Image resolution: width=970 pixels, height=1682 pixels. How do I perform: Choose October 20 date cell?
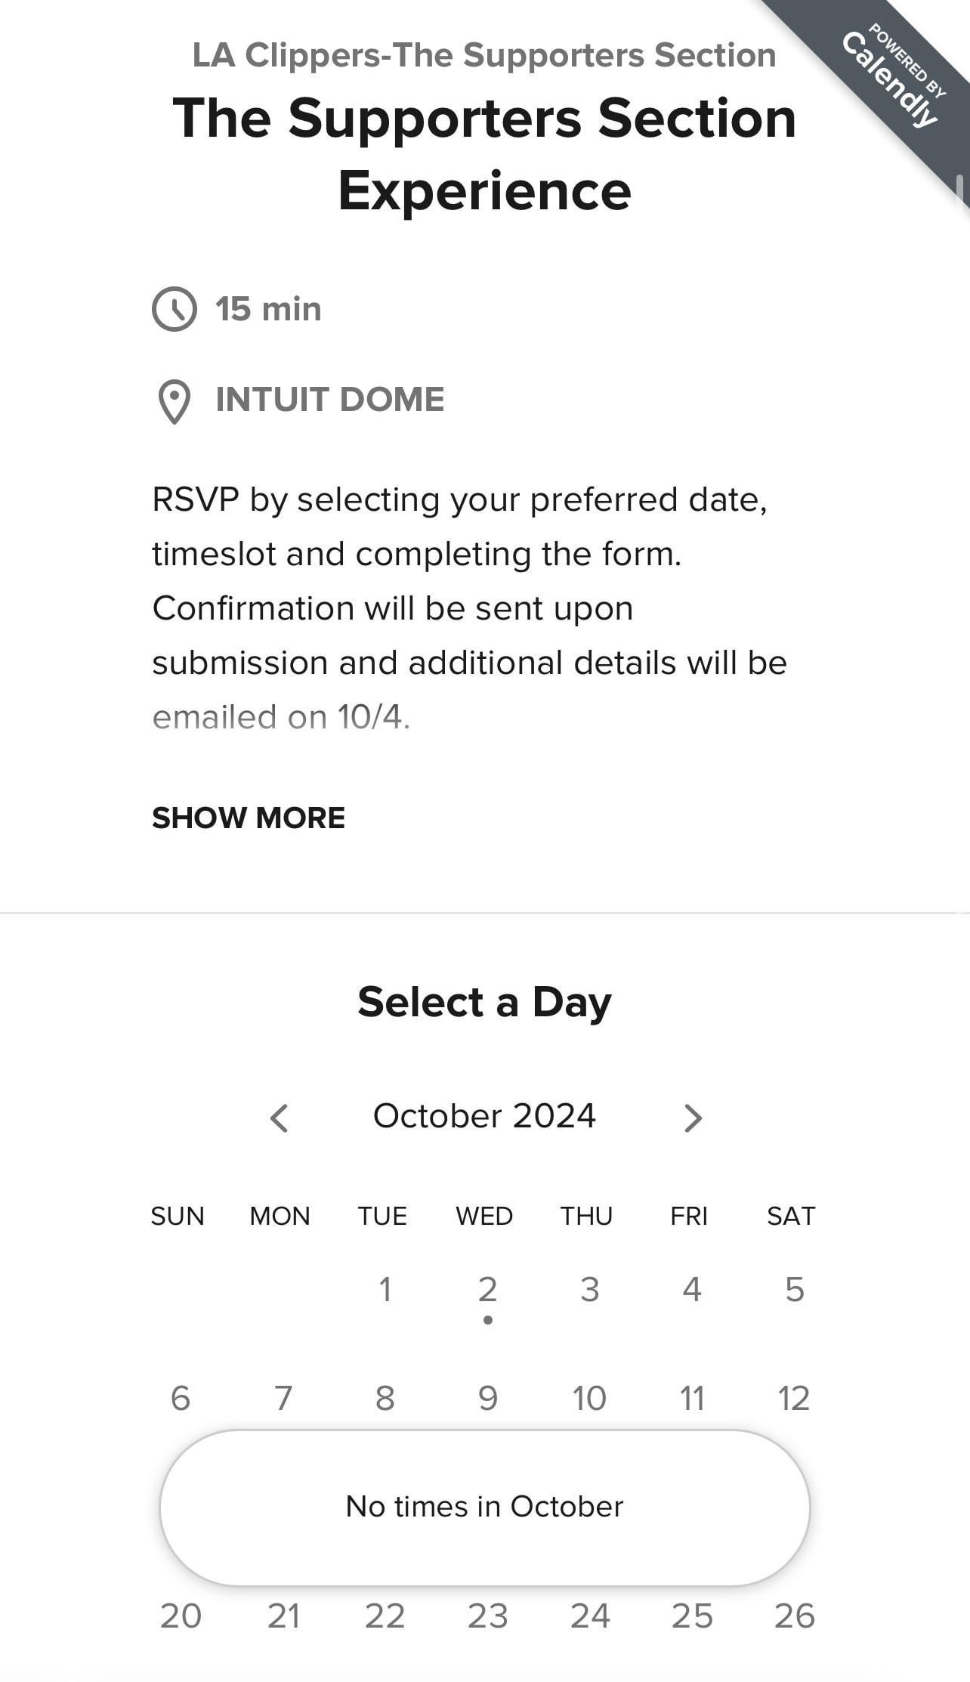click(x=181, y=1616)
